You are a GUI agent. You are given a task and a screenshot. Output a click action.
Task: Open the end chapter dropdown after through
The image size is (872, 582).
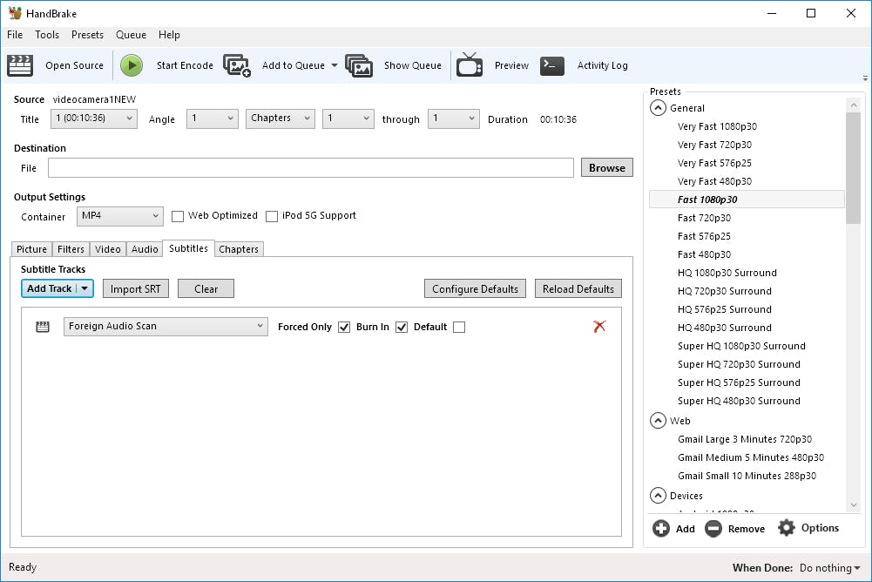pos(453,118)
